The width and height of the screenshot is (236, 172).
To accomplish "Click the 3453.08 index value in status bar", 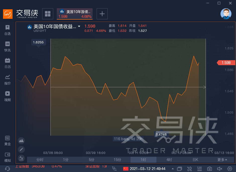I will pyautogui.click(x=38, y=166).
